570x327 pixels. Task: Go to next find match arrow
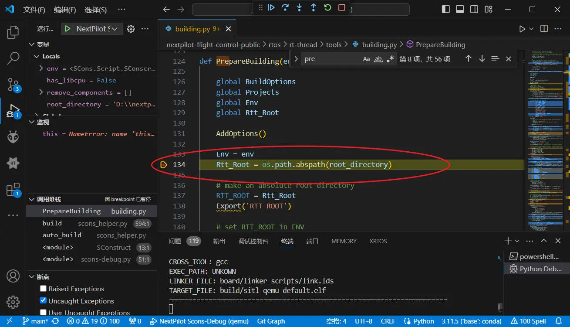[482, 59]
